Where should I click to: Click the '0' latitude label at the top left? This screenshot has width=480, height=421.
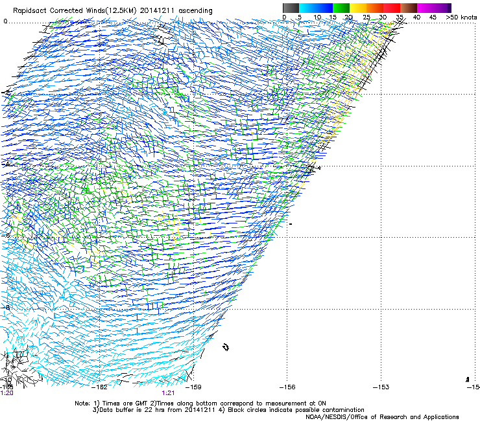(5, 21)
